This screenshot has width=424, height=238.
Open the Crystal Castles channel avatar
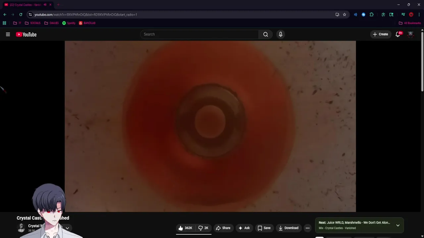pos(21,228)
